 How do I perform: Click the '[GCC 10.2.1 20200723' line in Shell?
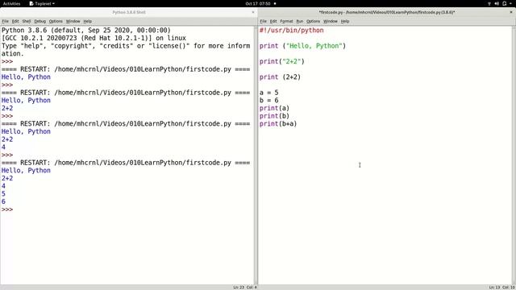point(94,38)
